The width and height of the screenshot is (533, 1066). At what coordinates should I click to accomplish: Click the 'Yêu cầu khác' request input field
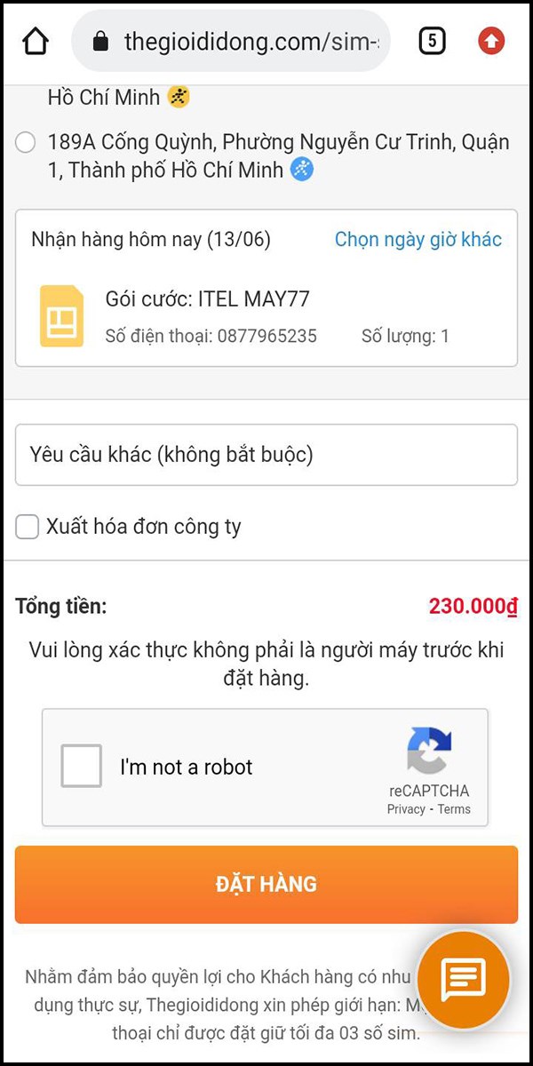tap(266, 455)
